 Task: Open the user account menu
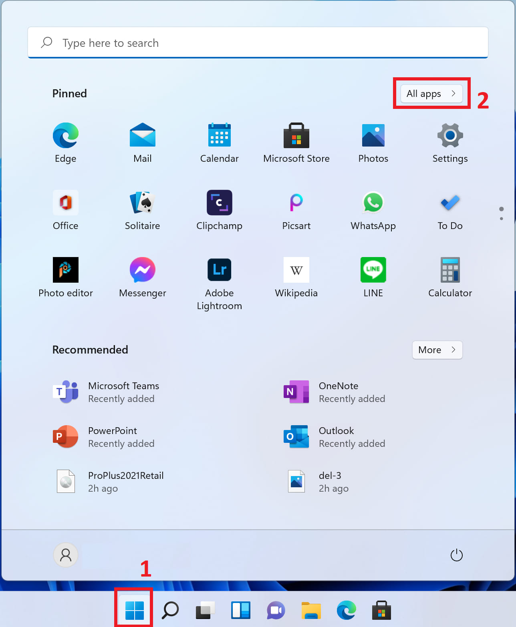[66, 555]
